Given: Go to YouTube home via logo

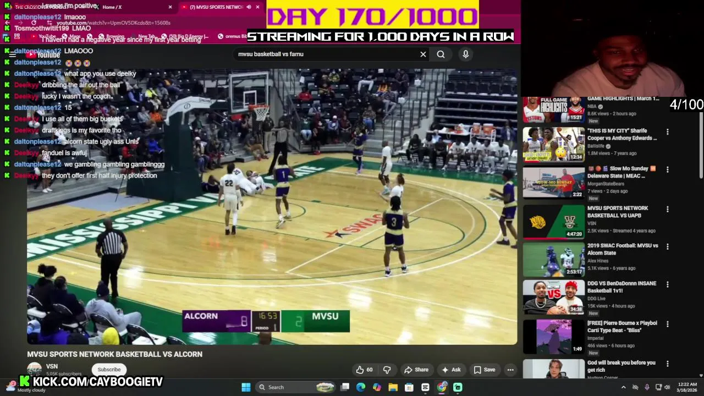Looking at the screenshot, I should 43,54.
